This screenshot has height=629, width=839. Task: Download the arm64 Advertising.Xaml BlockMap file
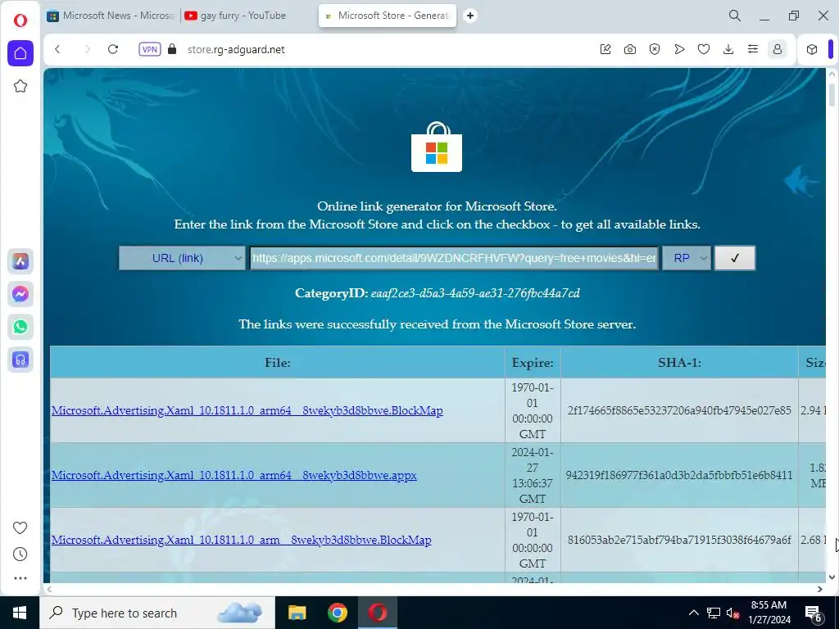(247, 411)
